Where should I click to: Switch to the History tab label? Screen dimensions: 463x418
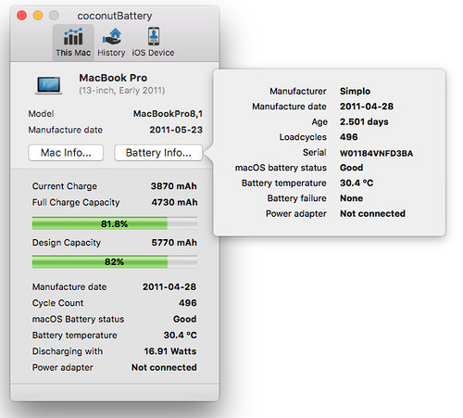point(111,53)
